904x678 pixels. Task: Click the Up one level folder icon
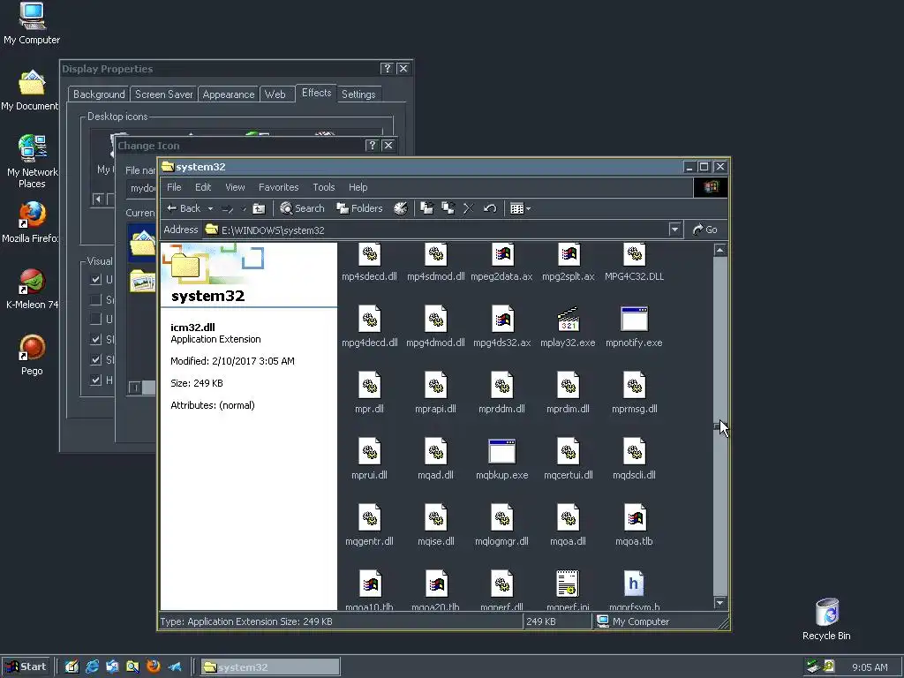point(259,208)
